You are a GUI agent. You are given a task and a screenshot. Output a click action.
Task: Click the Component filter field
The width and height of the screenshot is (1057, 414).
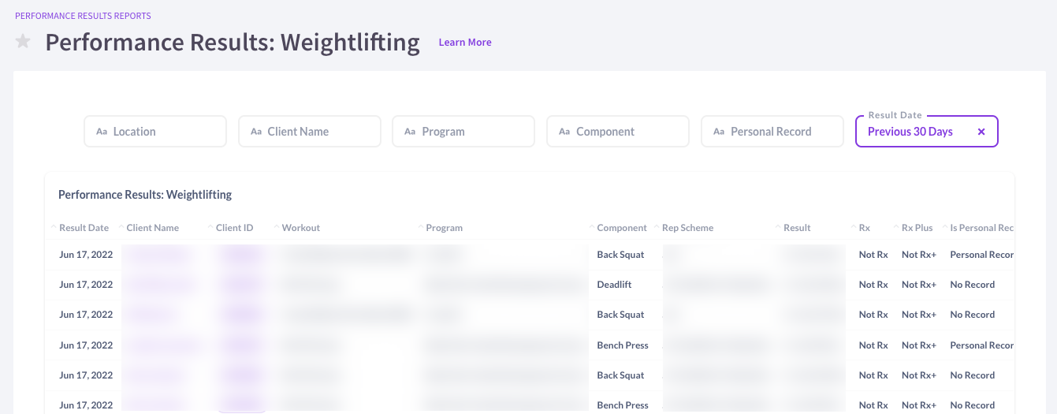pyautogui.click(x=618, y=132)
